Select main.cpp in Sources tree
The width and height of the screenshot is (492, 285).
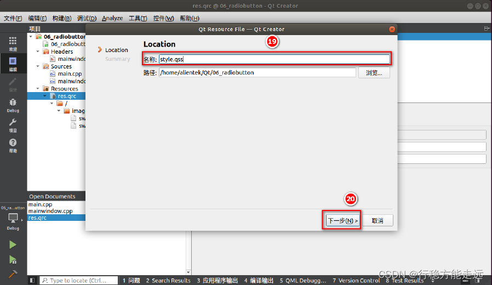70,74
